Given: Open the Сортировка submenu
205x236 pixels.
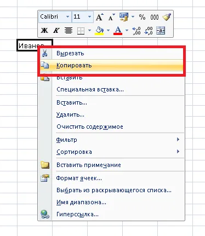Looking at the screenshot, I should (x=111, y=152).
